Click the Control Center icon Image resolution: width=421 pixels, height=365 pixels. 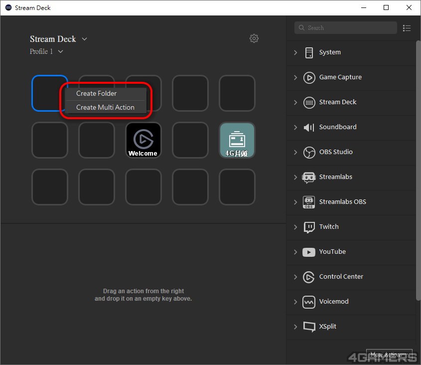[309, 277]
